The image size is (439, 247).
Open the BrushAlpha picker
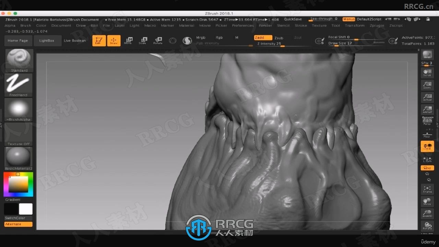19,110
